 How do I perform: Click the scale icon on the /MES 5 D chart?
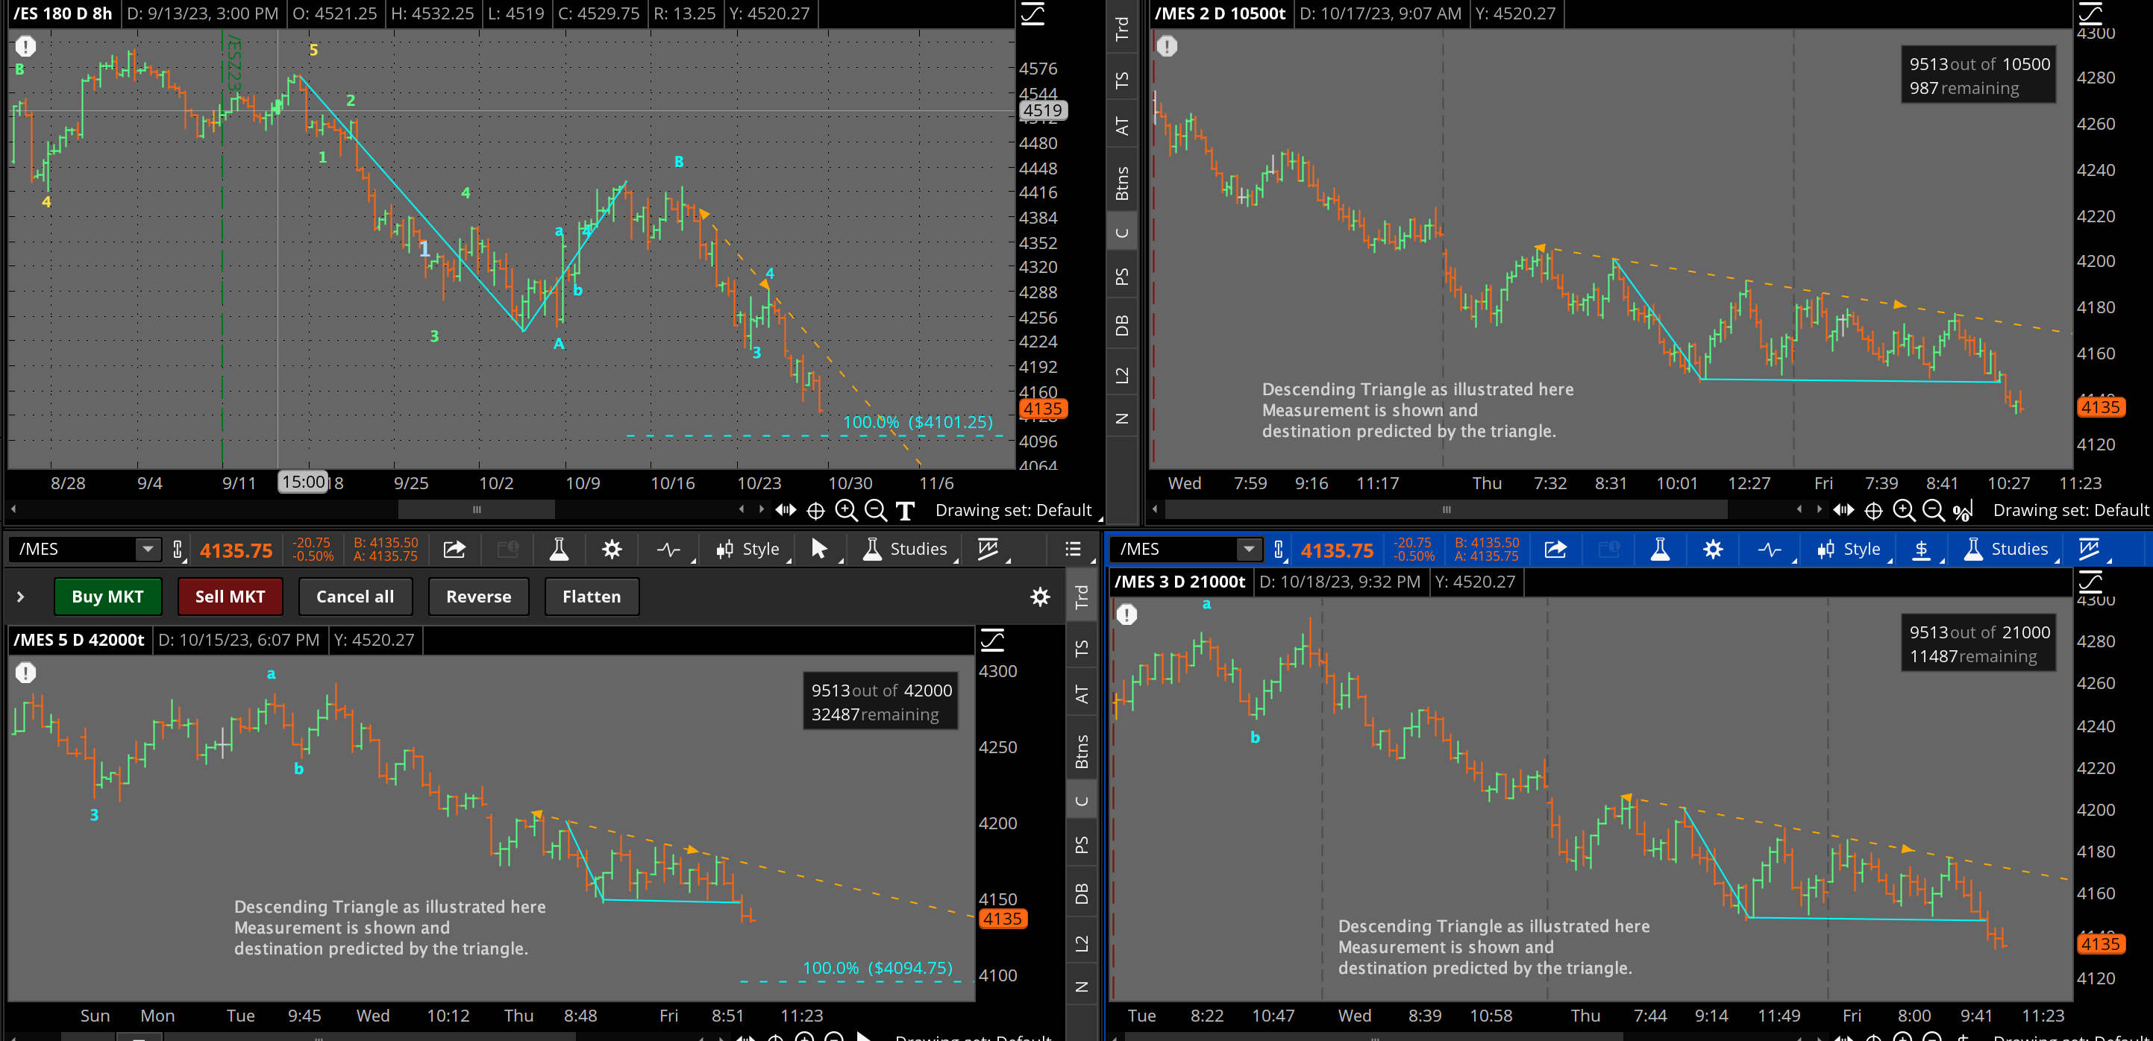(x=992, y=640)
